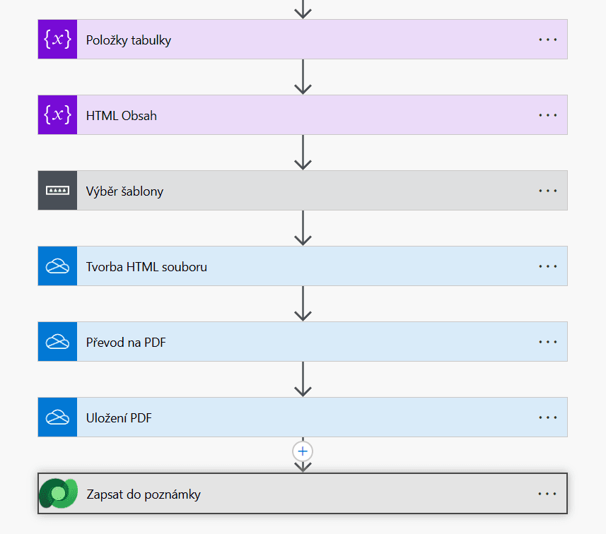
Task: Click Dataverse icon on Zapsat do poznámky
Action: [59, 494]
